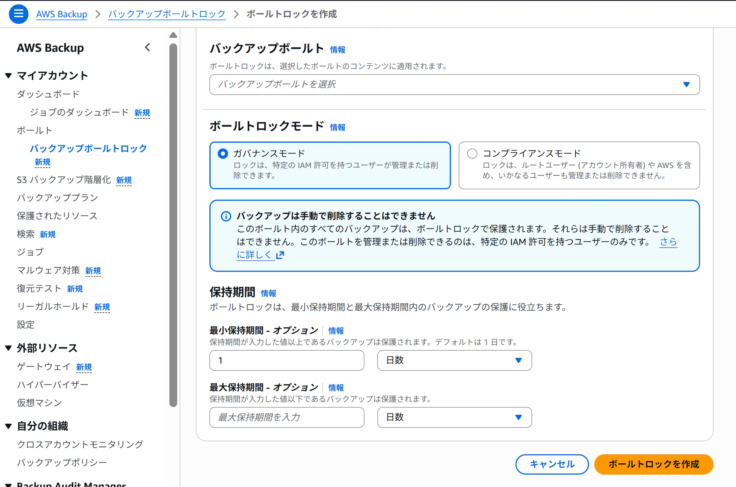Open ジョブのダッシュボード in the sidebar
The image size is (736, 487).
(79, 112)
